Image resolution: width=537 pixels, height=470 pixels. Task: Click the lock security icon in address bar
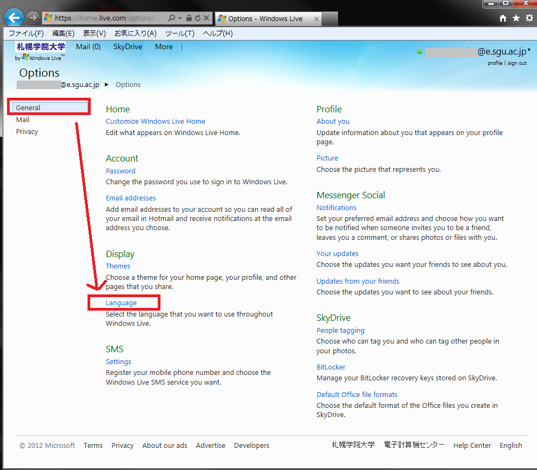point(189,18)
